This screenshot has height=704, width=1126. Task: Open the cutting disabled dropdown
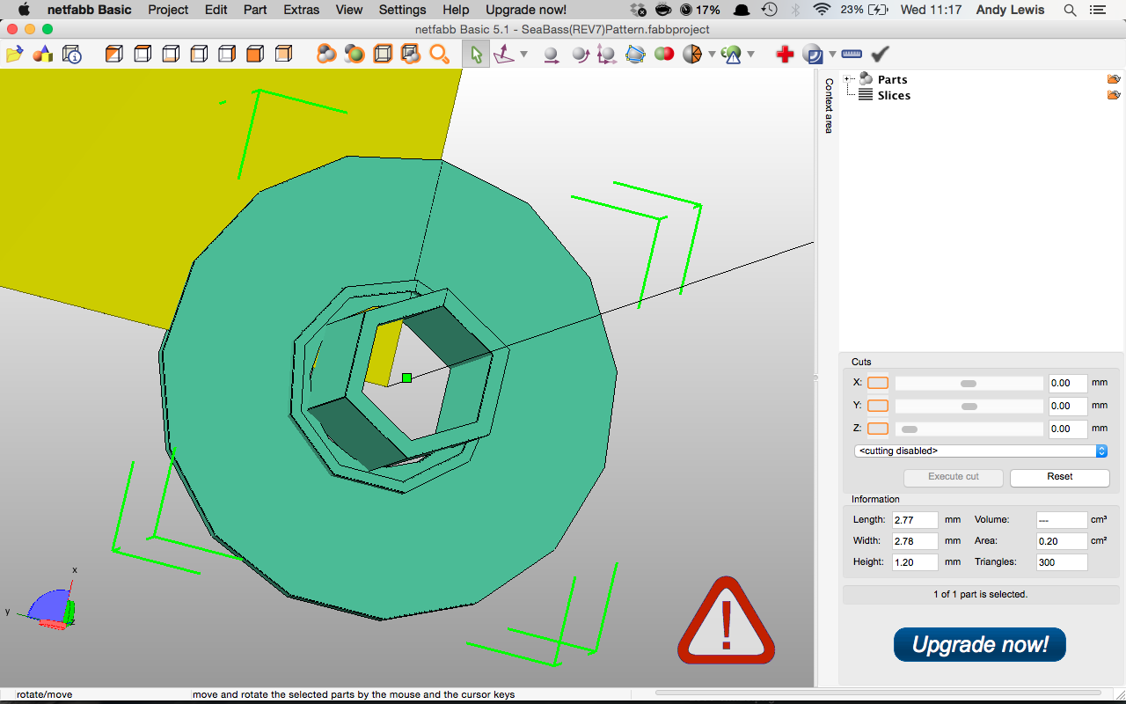(x=980, y=451)
